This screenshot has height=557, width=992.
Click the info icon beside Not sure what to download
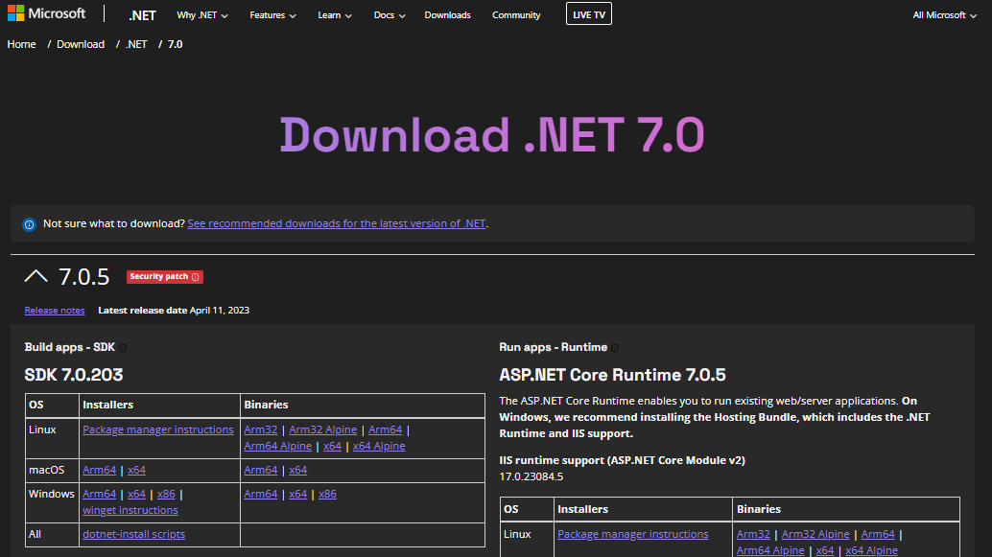pos(29,224)
